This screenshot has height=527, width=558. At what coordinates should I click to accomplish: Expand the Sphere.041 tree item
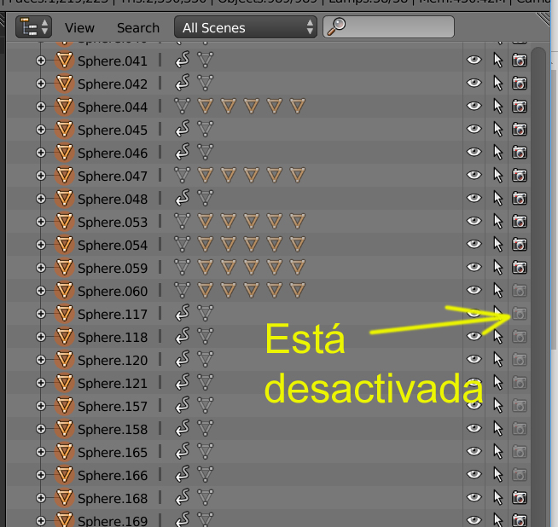click(41, 61)
